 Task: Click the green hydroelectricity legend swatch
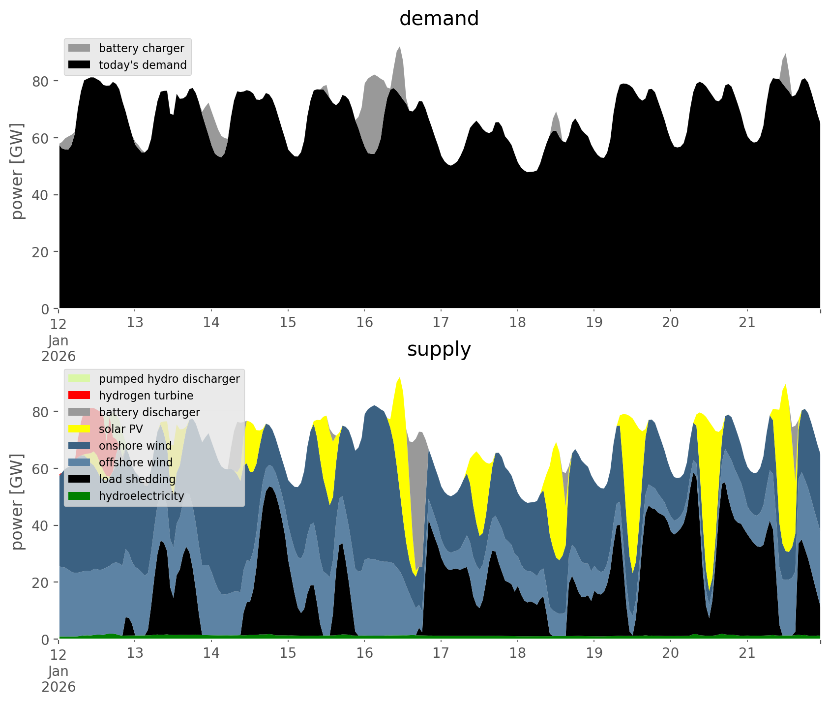pos(79,496)
